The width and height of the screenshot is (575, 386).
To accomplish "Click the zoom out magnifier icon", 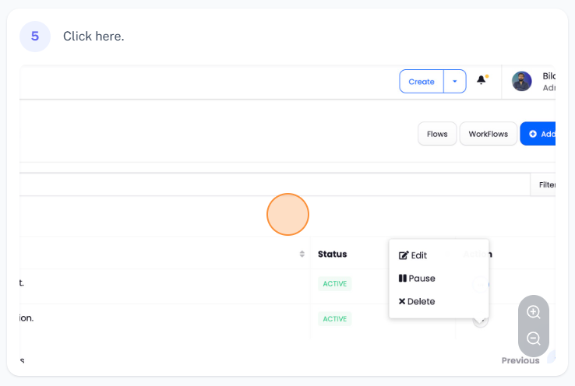I will coord(534,339).
